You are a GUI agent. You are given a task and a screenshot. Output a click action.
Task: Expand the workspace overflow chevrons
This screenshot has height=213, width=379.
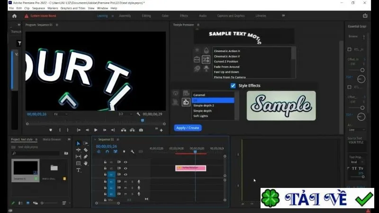[283, 16]
